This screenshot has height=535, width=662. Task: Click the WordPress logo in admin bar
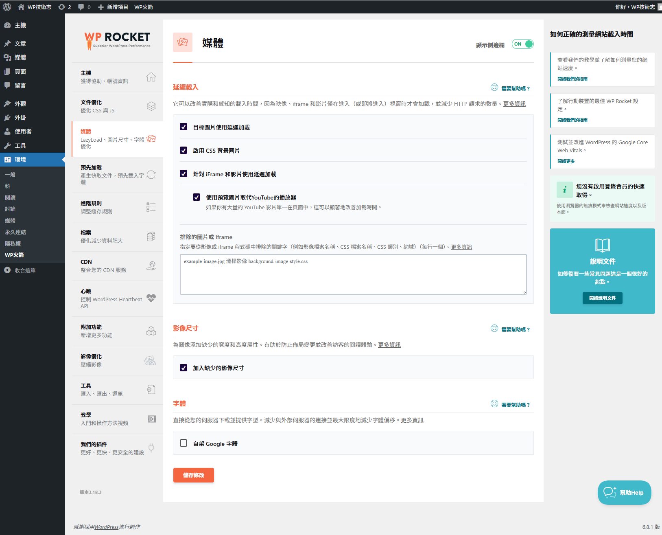tap(7, 7)
